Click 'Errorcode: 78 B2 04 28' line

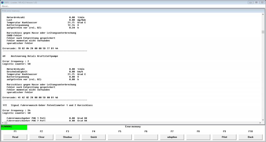(x=30, y=48)
